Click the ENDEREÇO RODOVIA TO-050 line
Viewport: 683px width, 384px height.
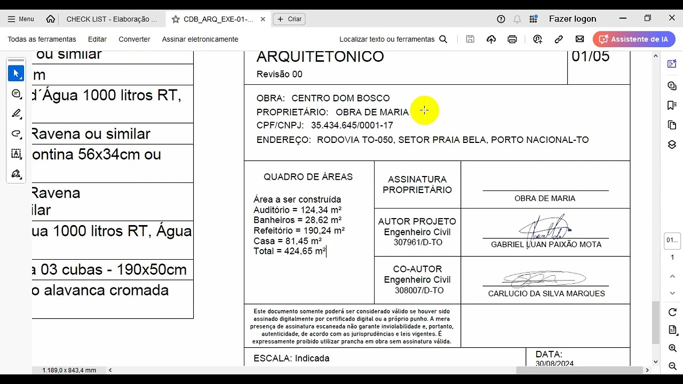coord(423,140)
